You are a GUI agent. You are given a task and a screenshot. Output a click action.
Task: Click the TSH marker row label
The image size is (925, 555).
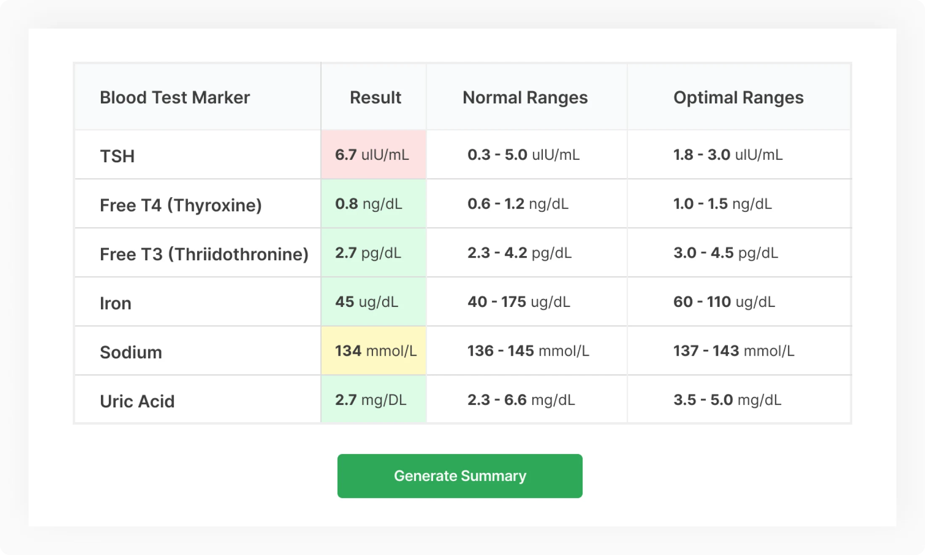pos(117,156)
